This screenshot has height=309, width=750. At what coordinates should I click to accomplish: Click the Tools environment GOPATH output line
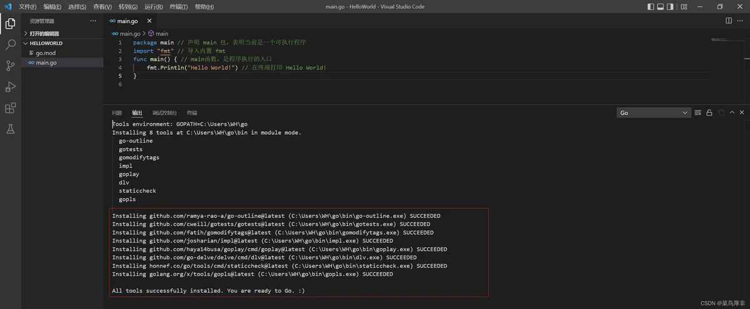point(179,124)
